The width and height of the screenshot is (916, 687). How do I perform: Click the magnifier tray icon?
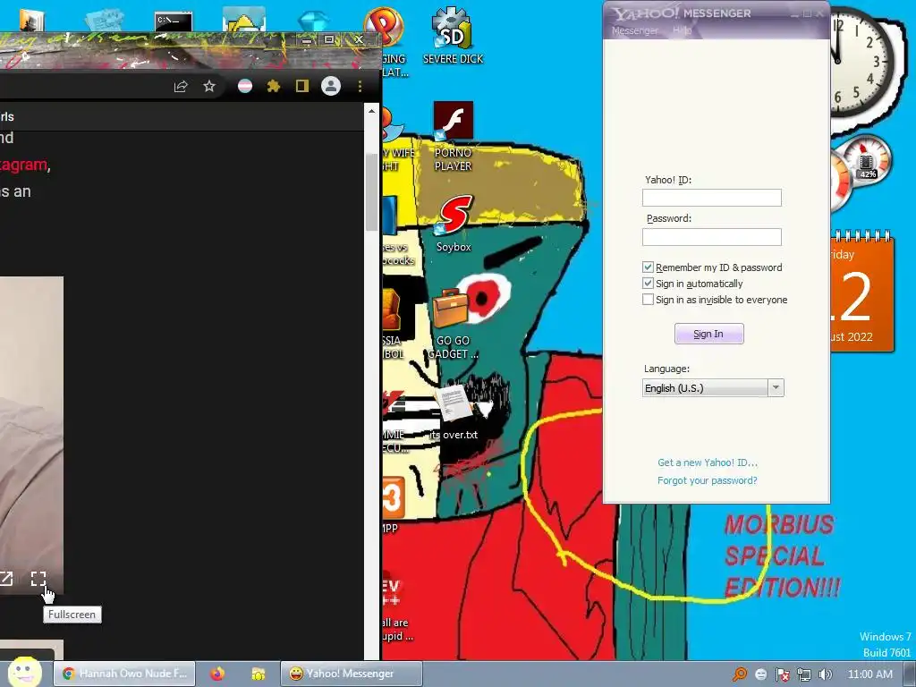(740, 674)
